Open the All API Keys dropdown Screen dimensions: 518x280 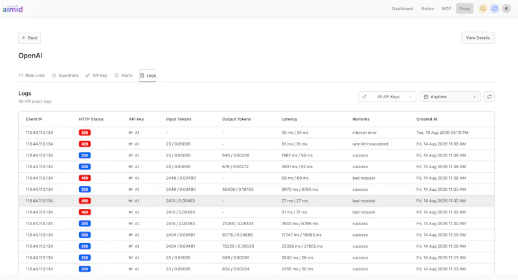pos(387,96)
